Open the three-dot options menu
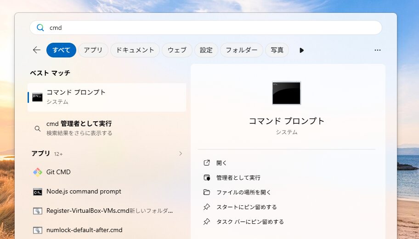This screenshot has width=419, height=239. (x=377, y=50)
